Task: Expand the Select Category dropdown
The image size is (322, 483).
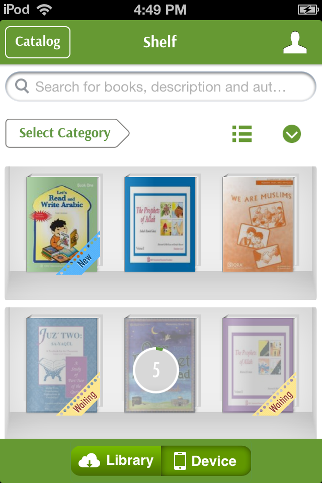Action: (x=67, y=133)
